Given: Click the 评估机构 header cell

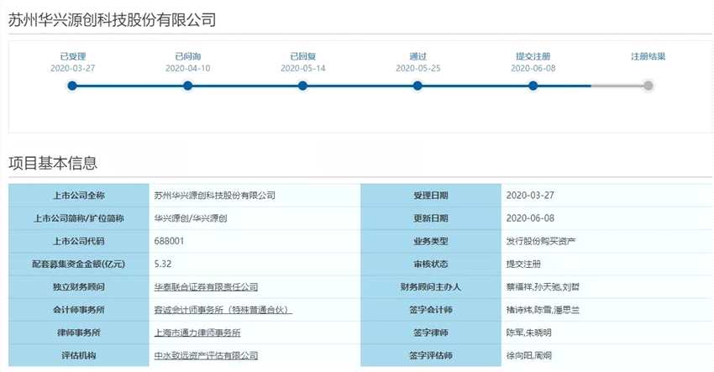Looking at the screenshot, I should click(x=79, y=355).
